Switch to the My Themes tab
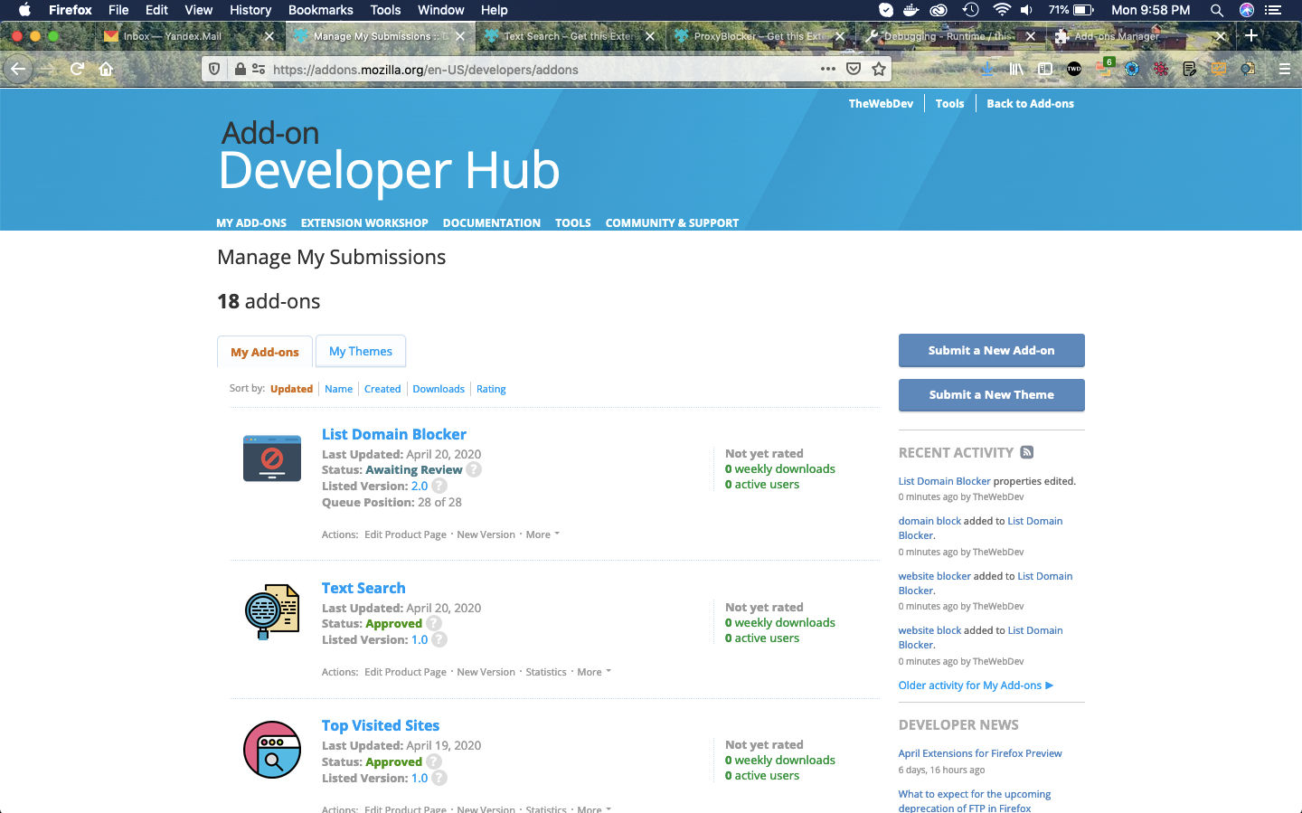 point(361,351)
